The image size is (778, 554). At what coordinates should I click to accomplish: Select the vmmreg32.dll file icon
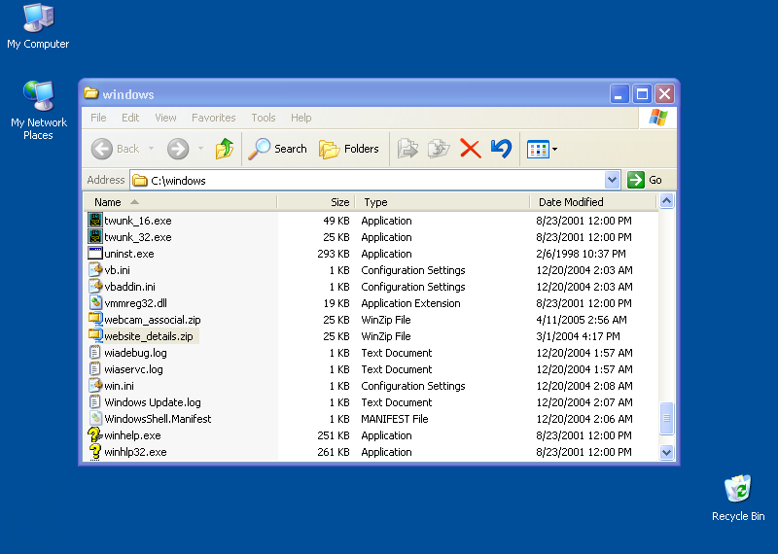(x=95, y=302)
